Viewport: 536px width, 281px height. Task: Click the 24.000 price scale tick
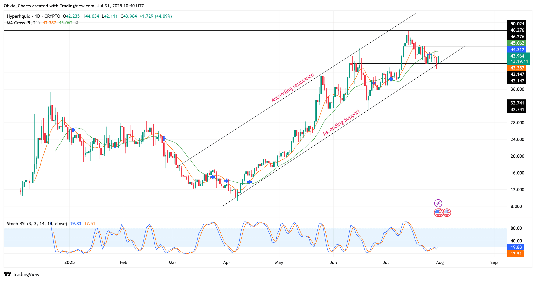coord(517,139)
